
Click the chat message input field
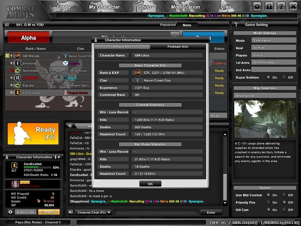[156, 212]
